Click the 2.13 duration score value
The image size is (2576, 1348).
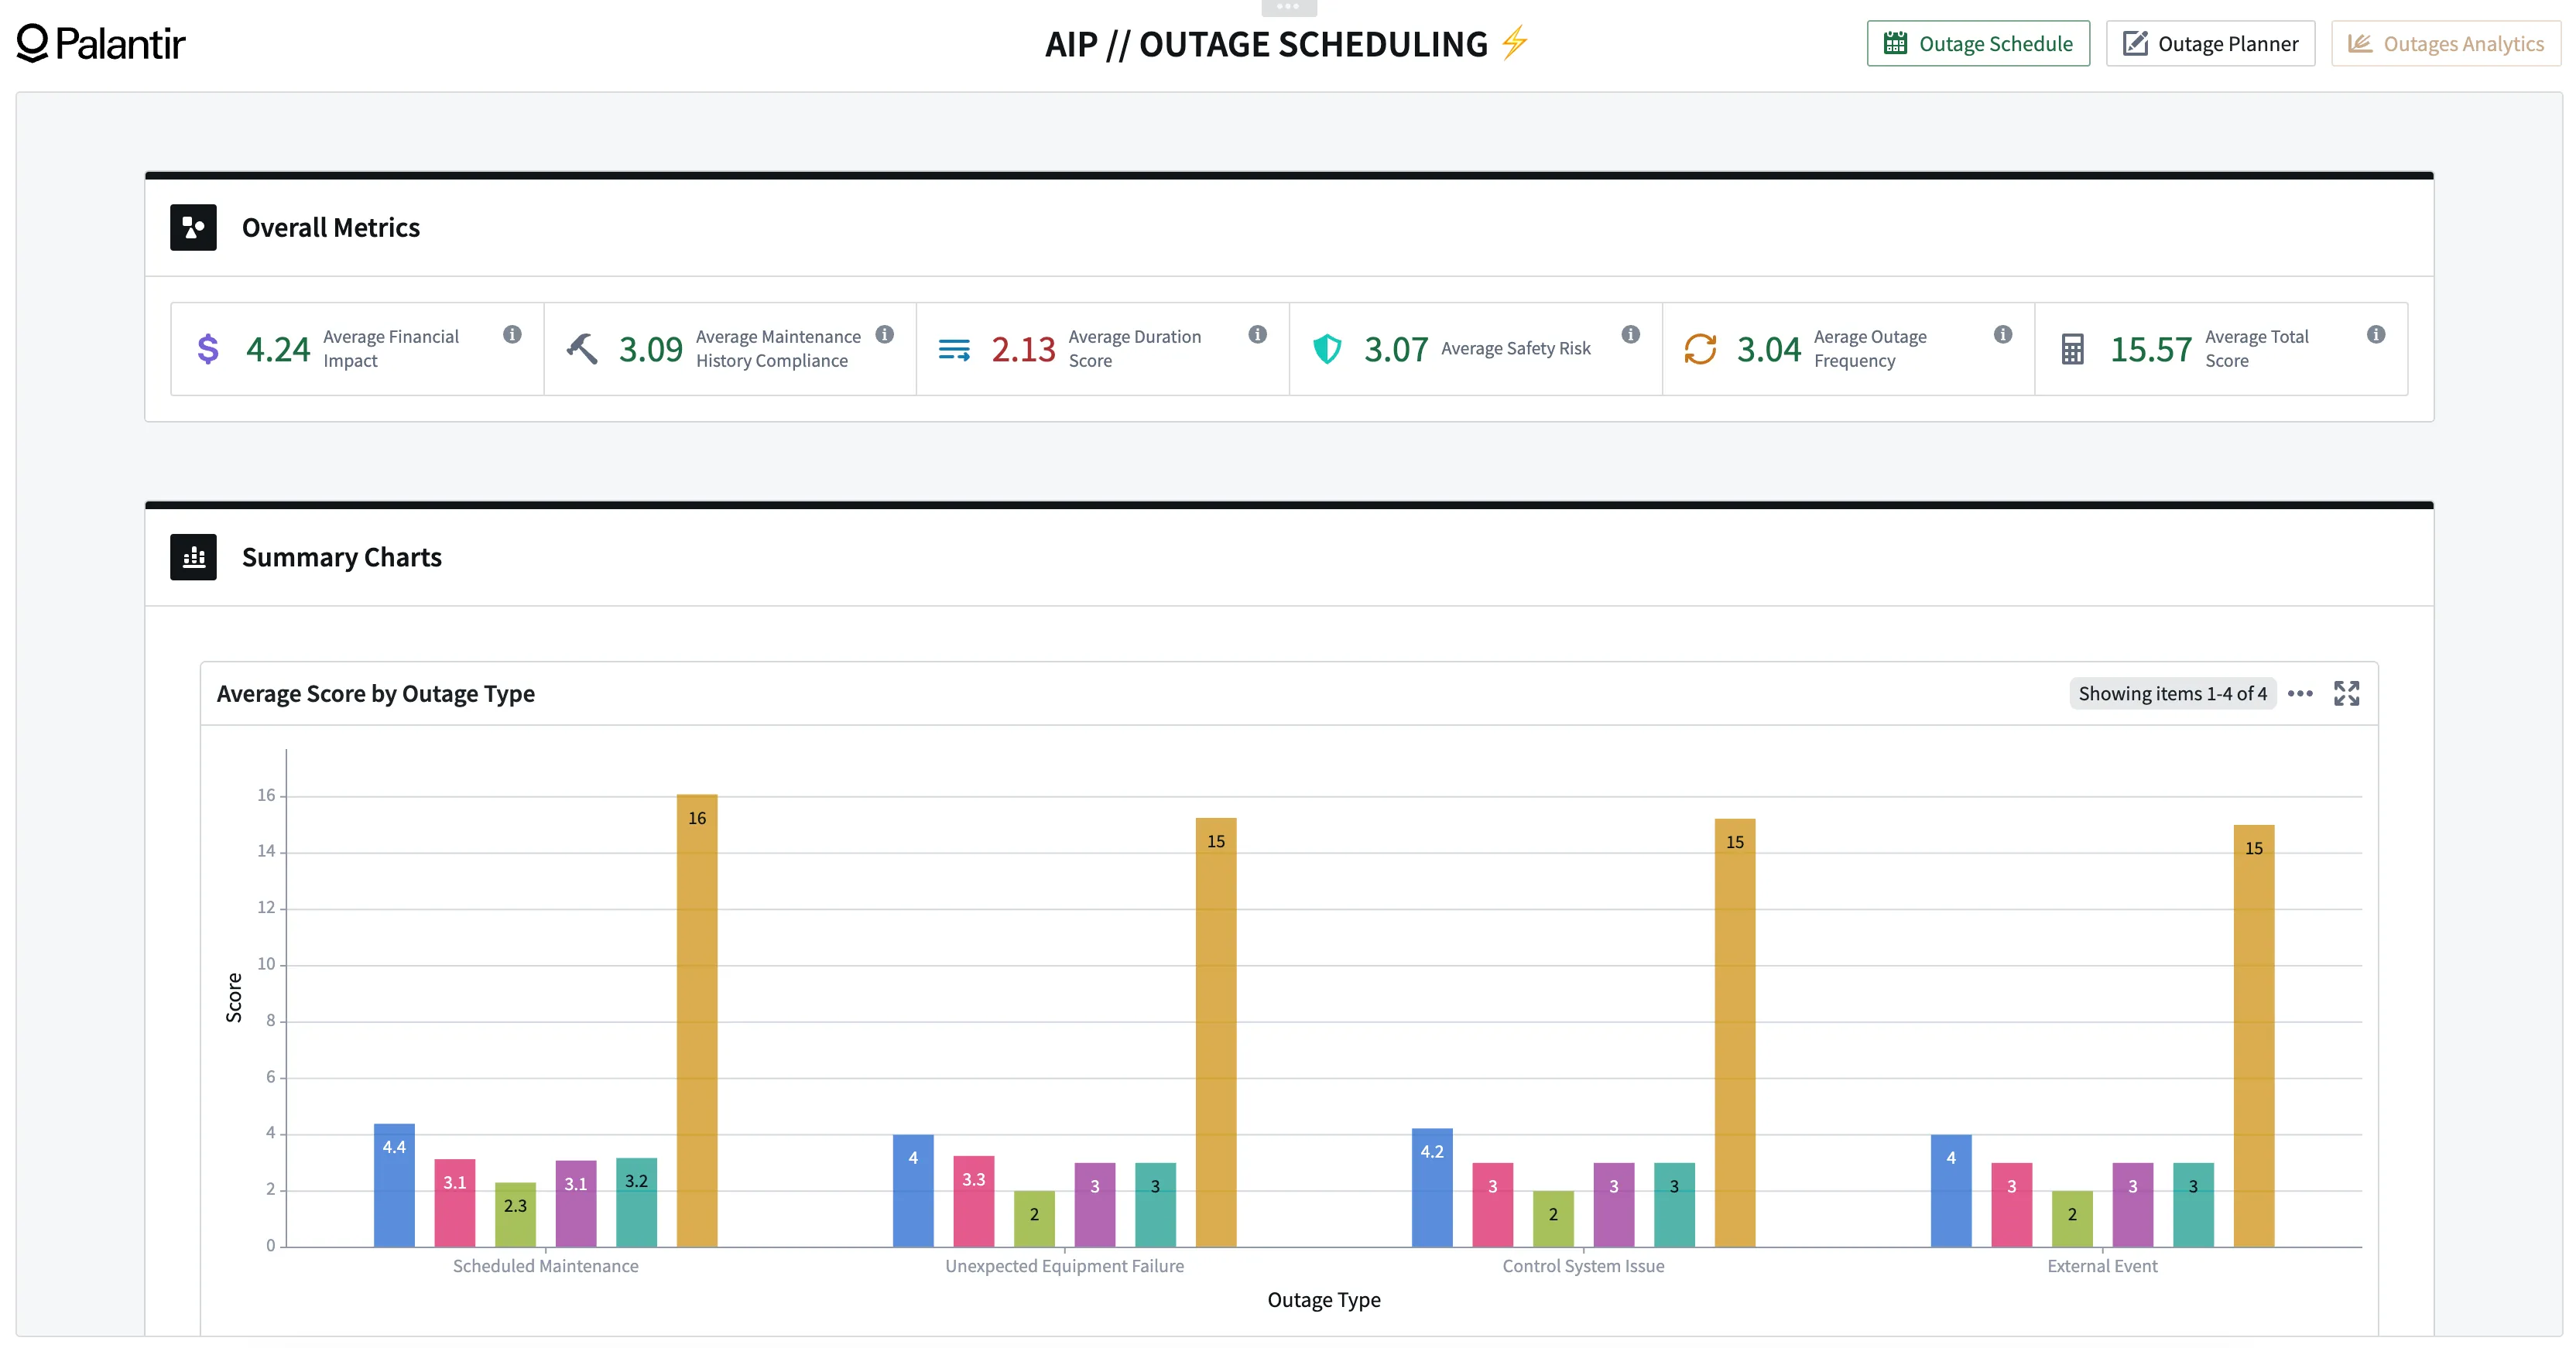pyautogui.click(x=1023, y=349)
